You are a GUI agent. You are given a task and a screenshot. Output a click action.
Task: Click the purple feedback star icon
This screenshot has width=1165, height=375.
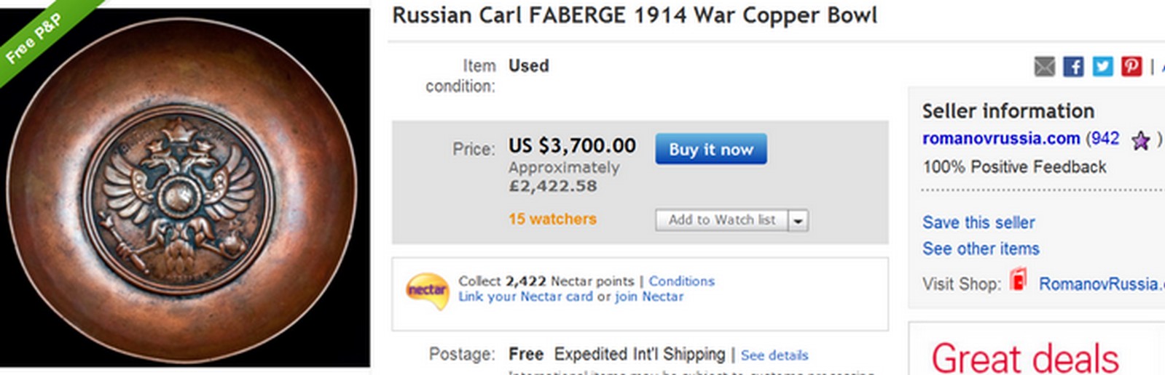1140,140
